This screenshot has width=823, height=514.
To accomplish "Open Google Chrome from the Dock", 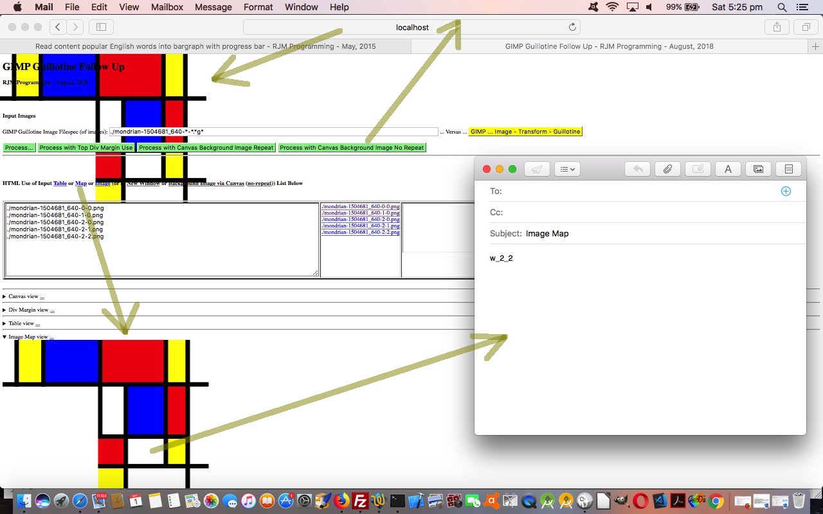I will [715, 501].
